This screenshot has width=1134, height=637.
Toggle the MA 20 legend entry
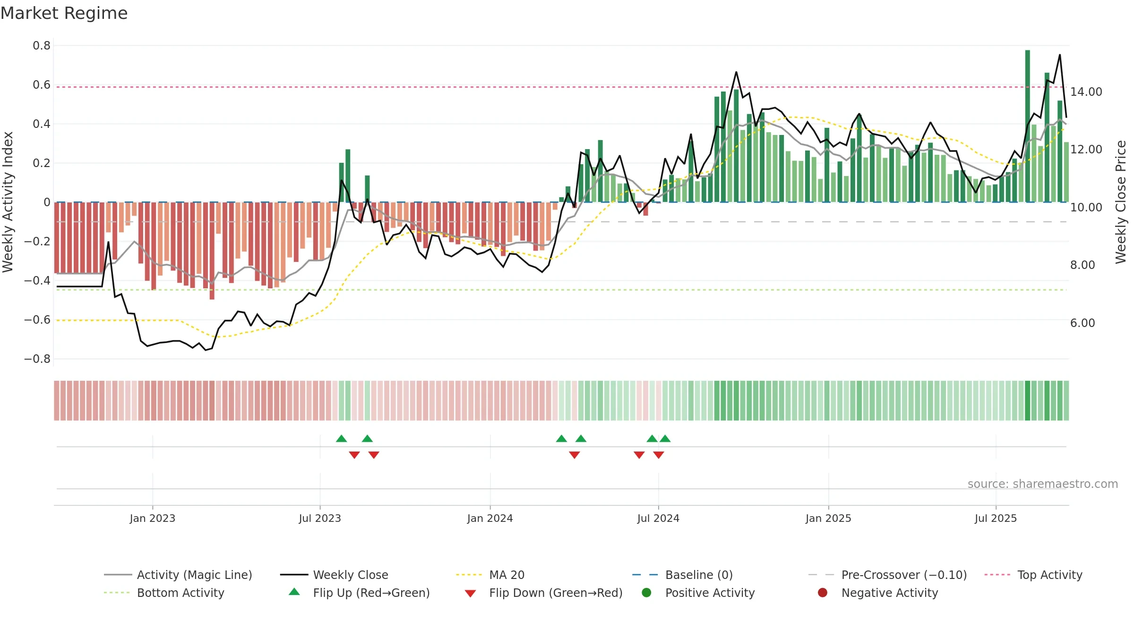point(490,575)
